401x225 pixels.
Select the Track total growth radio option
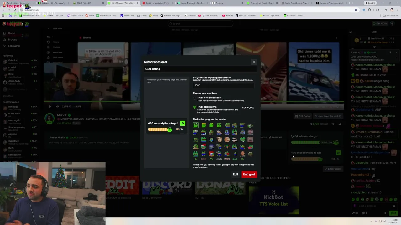[195, 107]
